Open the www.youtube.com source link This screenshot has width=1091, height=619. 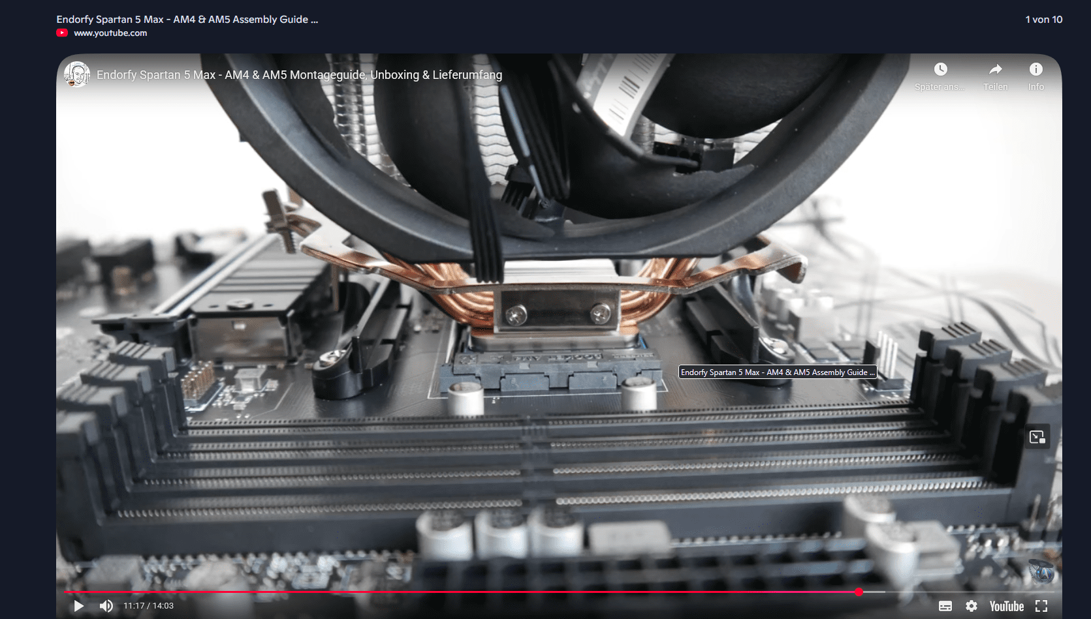click(x=110, y=33)
